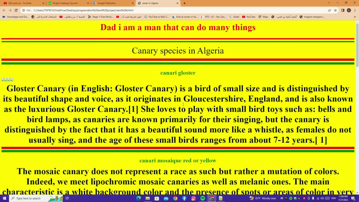Open the YouTube to Mp3 C... bookmark
Viewport: 359px width, 202px height.
(x=157, y=17)
